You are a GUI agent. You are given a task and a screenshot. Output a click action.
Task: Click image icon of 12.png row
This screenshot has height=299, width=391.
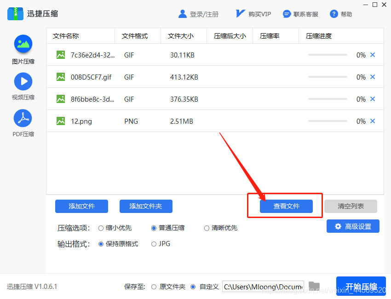coord(61,121)
